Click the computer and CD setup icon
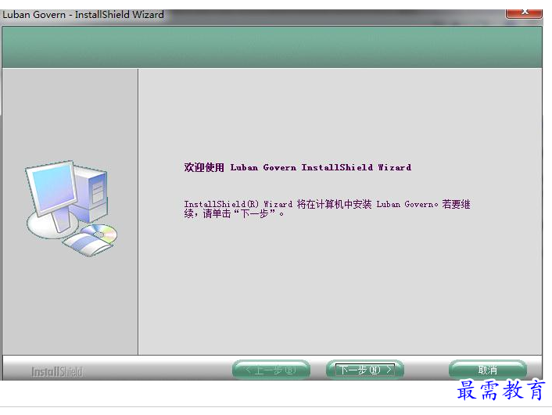The height and width of the screenshot is (415, 552). click(x=71, y=209)
